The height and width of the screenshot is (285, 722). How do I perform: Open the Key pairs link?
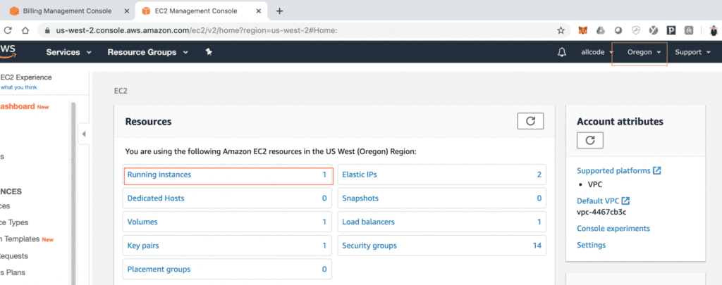pos(143,246)
